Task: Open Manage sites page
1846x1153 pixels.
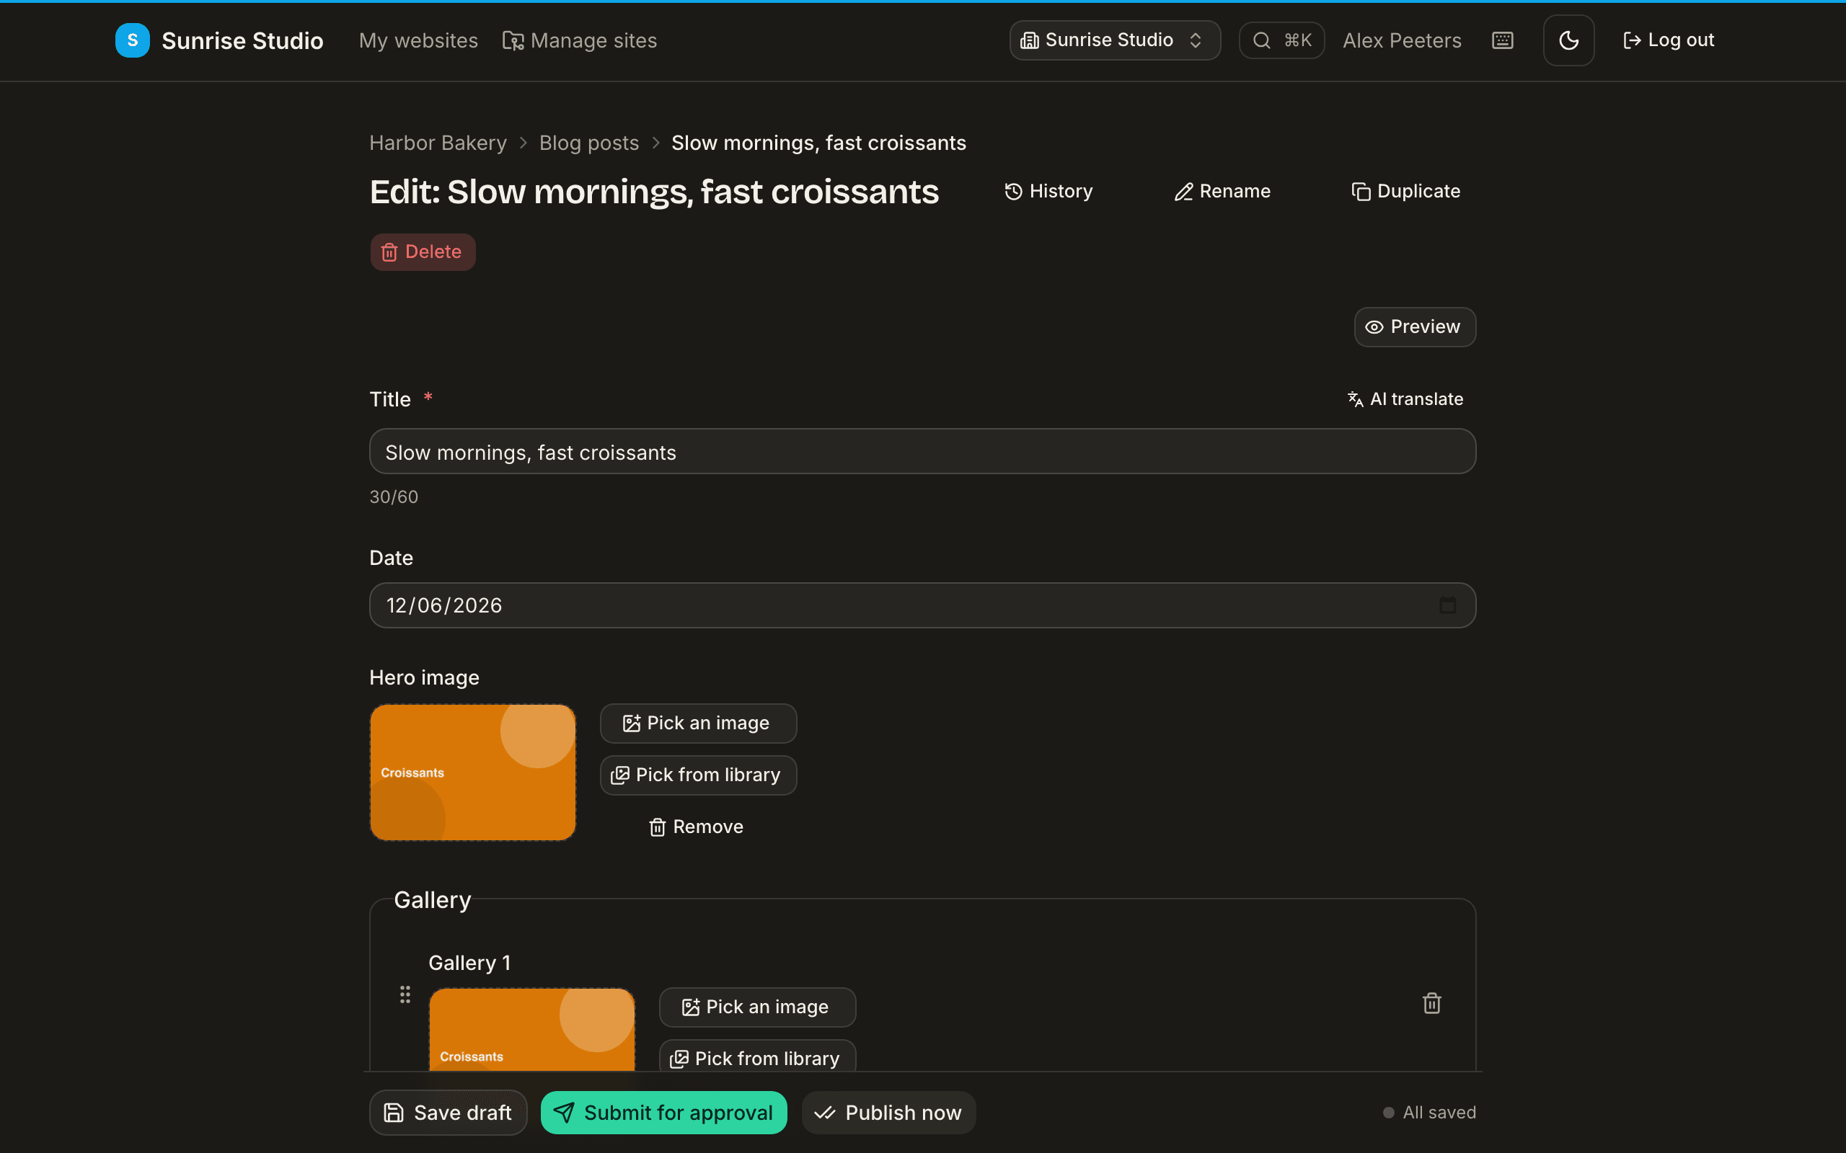Action: 580,40
